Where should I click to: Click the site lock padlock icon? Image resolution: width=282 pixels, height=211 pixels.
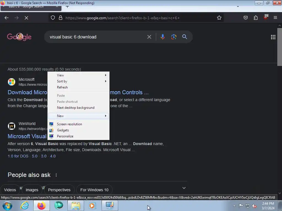tap(61, 18)
